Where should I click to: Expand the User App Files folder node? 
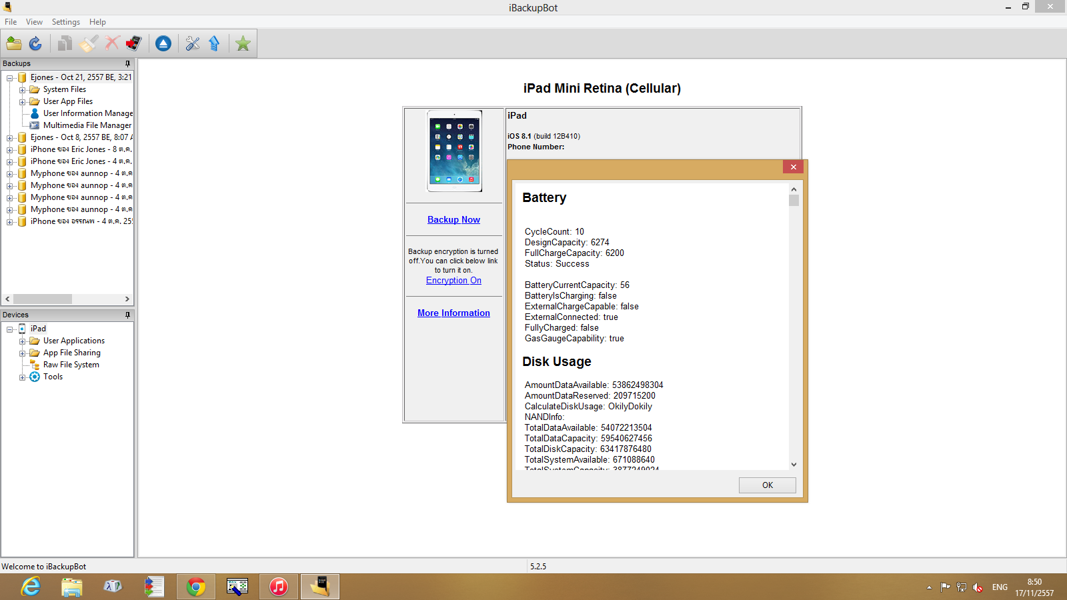[22, 102]
